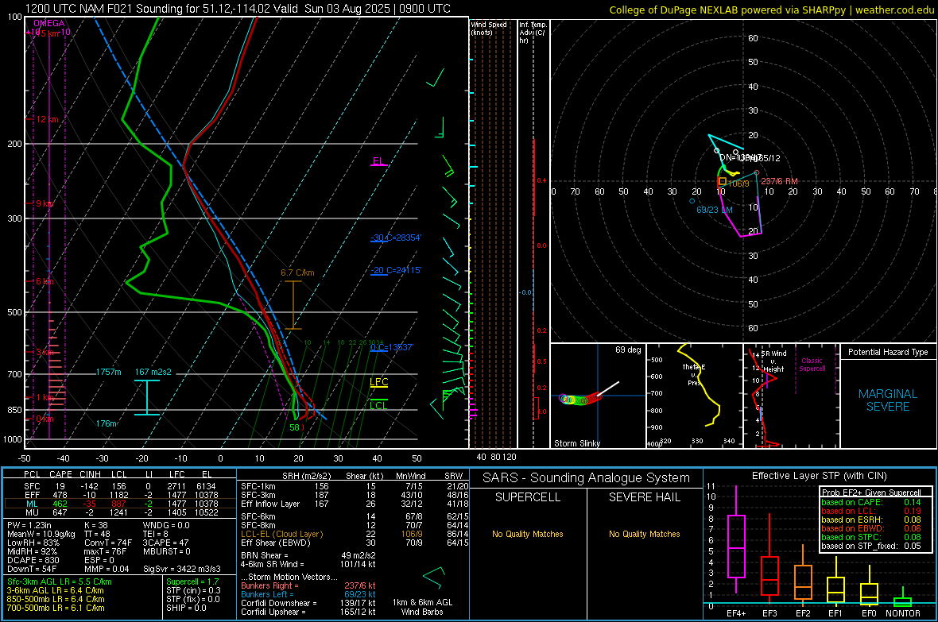Image resolution: width=938 pixels, height=622 pixels.
Task: Click the magenta EL level marker
Action: click(378, 161)
